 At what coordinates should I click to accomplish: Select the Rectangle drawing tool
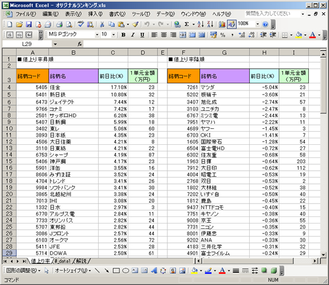116,271
